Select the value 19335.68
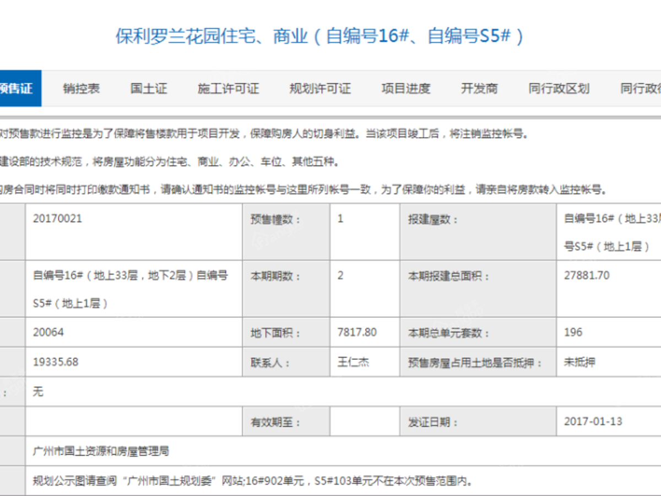Screen dimensions: 661x496 click(x=56, y=362)
